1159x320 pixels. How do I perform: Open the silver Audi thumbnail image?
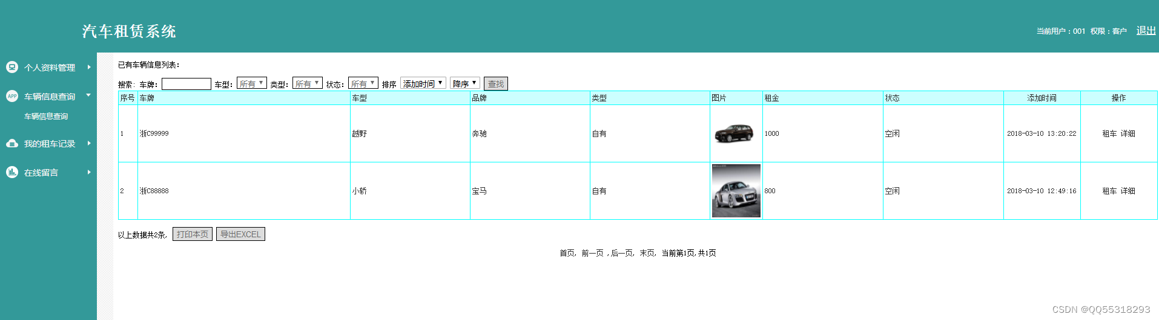click(736, 191)
